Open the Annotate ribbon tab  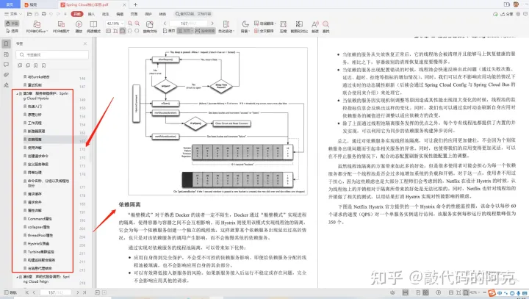[x=106, y=14]
